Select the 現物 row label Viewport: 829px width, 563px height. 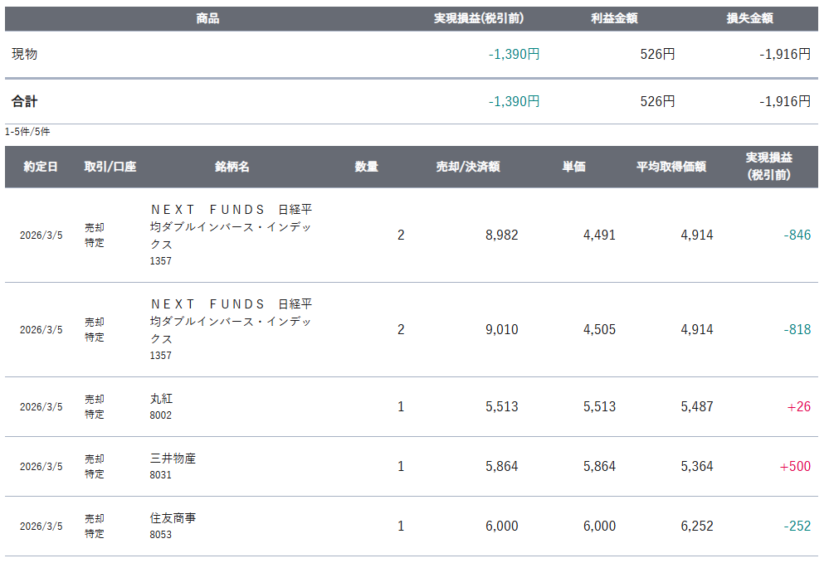[25, 54]
